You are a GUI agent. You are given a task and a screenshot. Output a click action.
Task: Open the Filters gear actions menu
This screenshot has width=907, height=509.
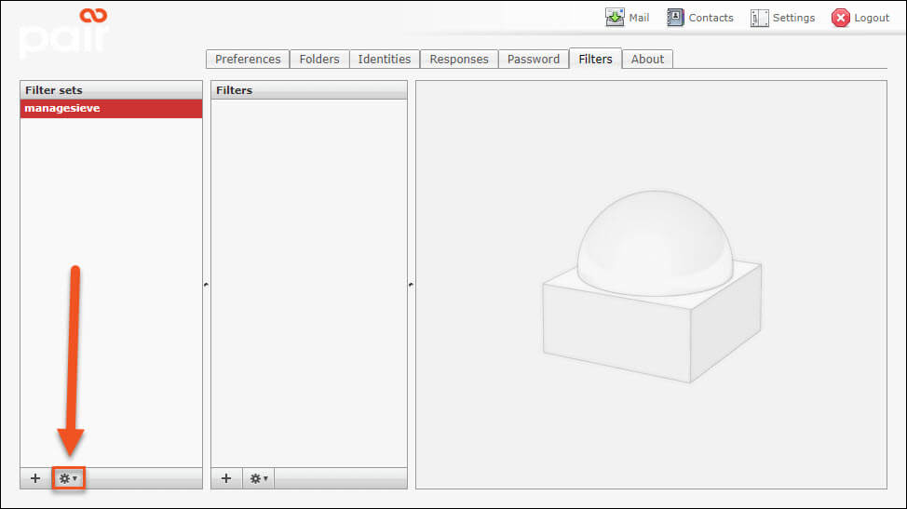point(259,478)
